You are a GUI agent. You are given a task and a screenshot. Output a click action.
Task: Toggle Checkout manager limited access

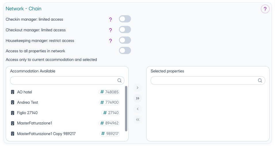point(125,30)
